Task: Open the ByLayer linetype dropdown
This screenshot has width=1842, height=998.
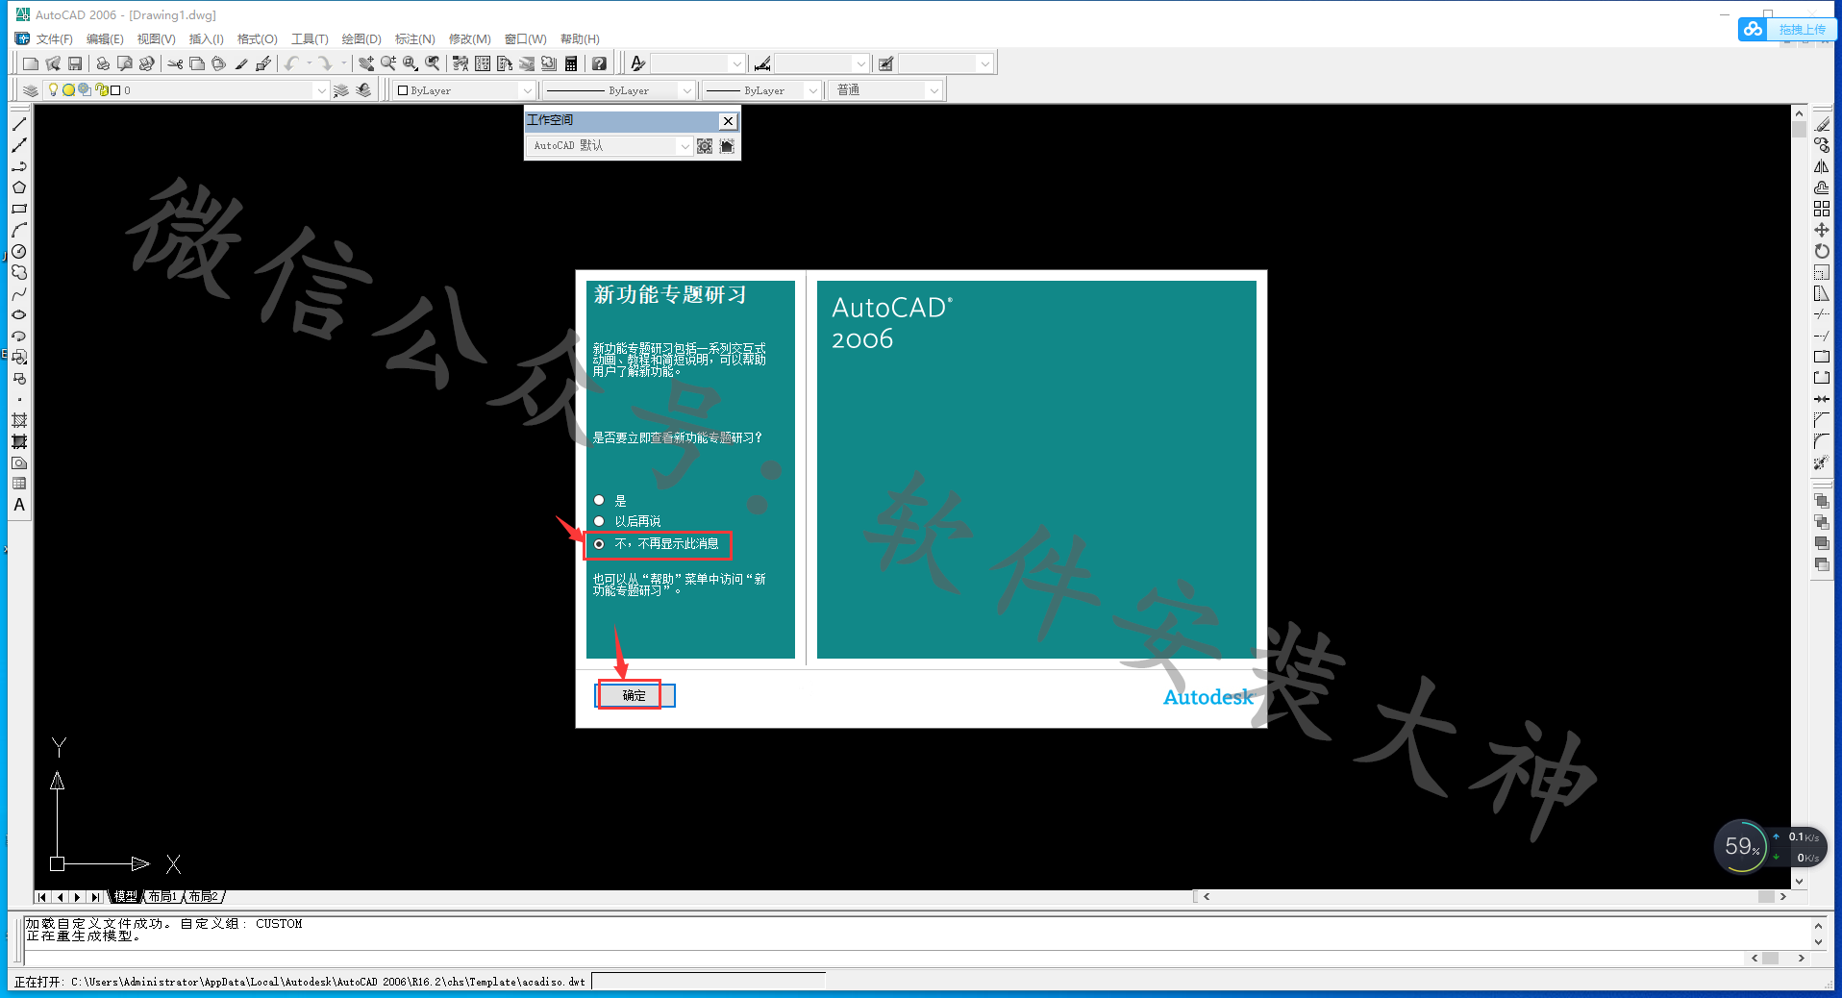Action: click(685, 90)
